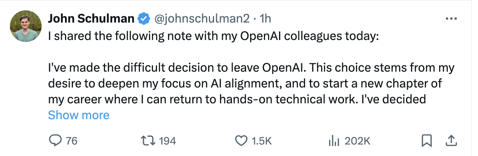
Task: Click the blue verified badge
Action: [143, 18]
